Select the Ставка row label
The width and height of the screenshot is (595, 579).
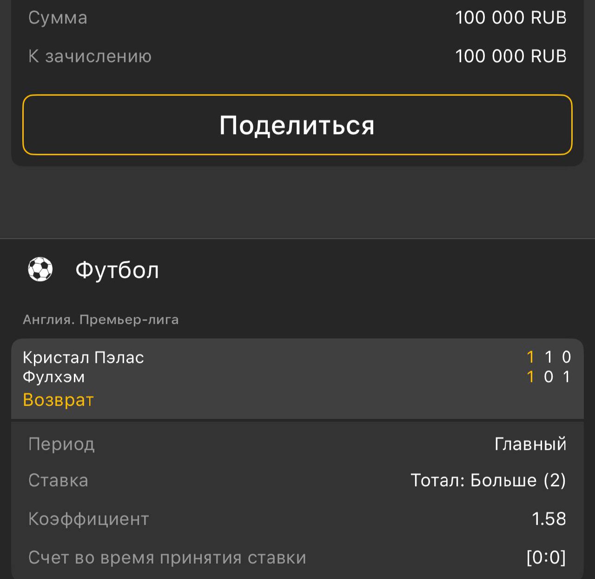coord(58,480)
